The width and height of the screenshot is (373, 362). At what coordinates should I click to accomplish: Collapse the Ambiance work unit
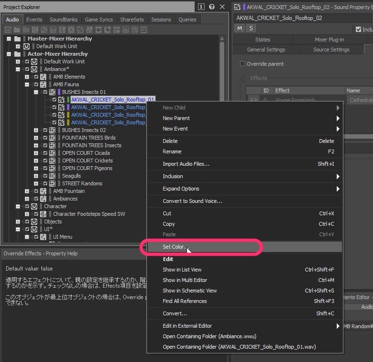18,69
